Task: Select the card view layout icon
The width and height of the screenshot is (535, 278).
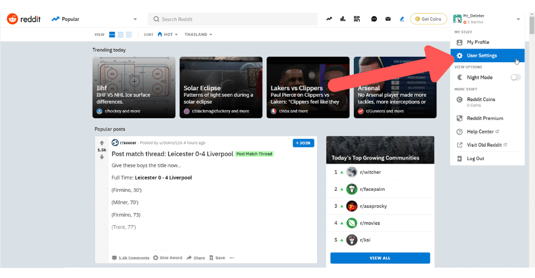Action: click(x=112, y=34)
